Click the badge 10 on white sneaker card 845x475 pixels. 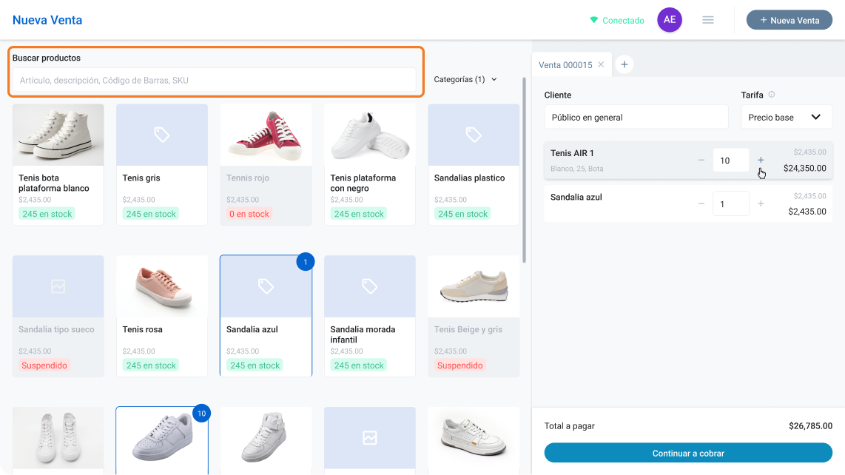tap(201, 414)
